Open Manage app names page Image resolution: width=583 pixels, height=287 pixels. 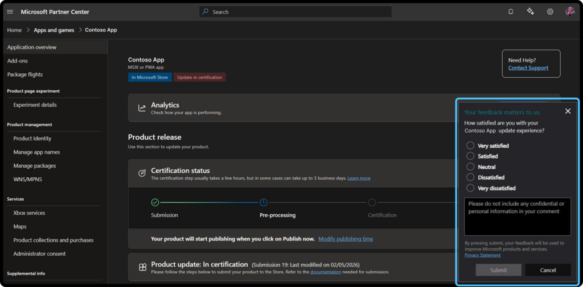[x=36, y=152]
